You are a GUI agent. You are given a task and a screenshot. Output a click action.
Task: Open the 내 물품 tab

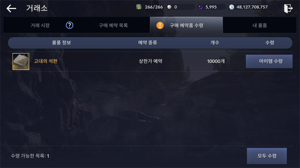(259, 25)
